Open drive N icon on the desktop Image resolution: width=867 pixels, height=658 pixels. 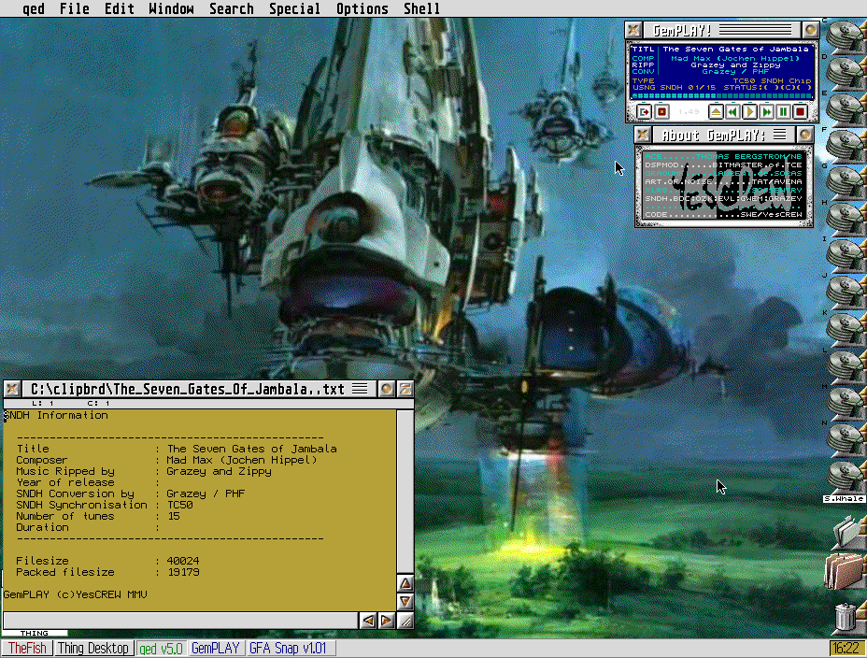point(846,439)
